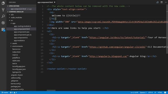Open app.module.ts file
Image resolution: width=168 pixels, height=94 pixels.
(19, 40)
